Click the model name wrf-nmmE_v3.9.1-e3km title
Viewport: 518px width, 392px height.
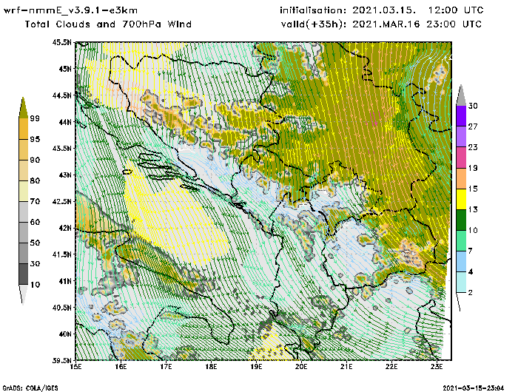pos(70,10)
